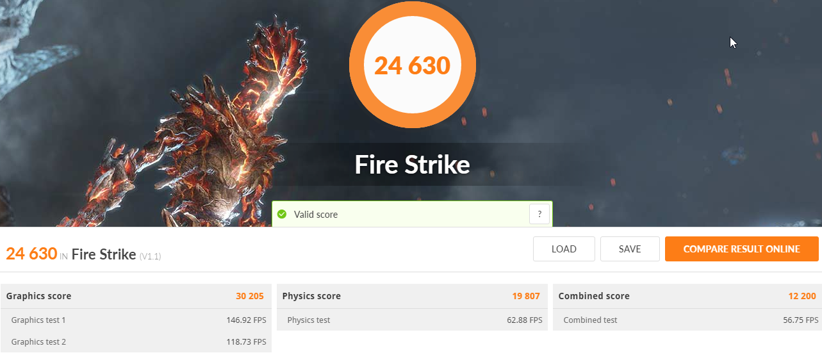Click the orange score ring showing 24 630
Screen dimensions: 822x353
coord(413,65)
